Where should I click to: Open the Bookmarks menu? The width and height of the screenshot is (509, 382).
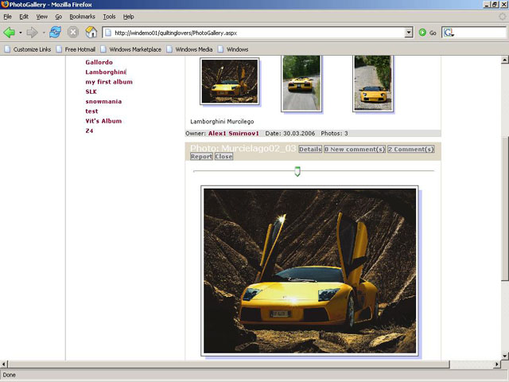82,17
